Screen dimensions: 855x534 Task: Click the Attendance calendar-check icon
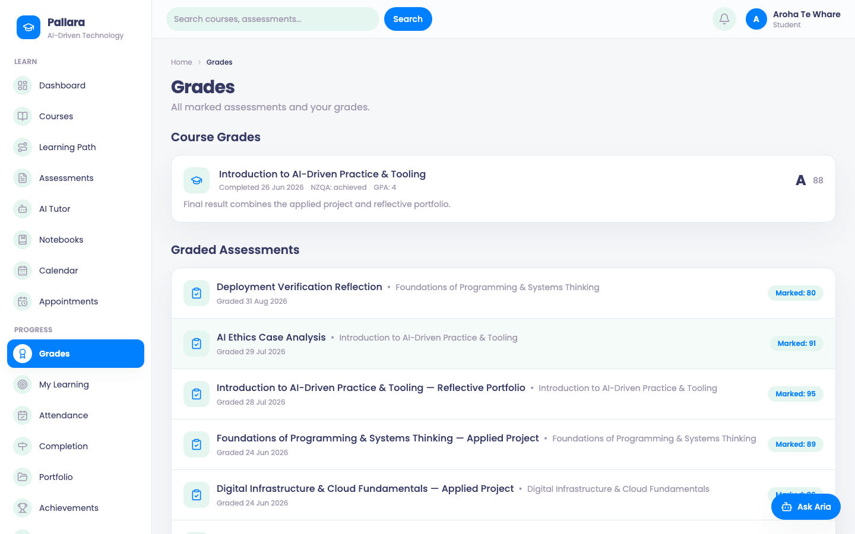click(23, 415)
